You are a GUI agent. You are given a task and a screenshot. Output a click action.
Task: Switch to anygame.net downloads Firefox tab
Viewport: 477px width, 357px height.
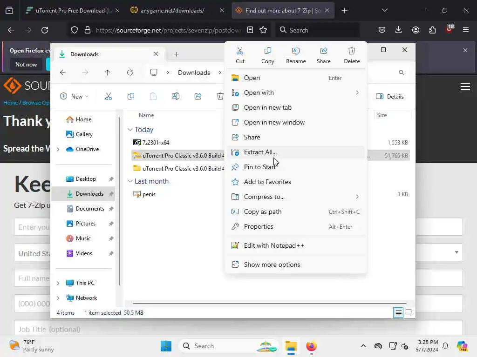click(177, 11)
